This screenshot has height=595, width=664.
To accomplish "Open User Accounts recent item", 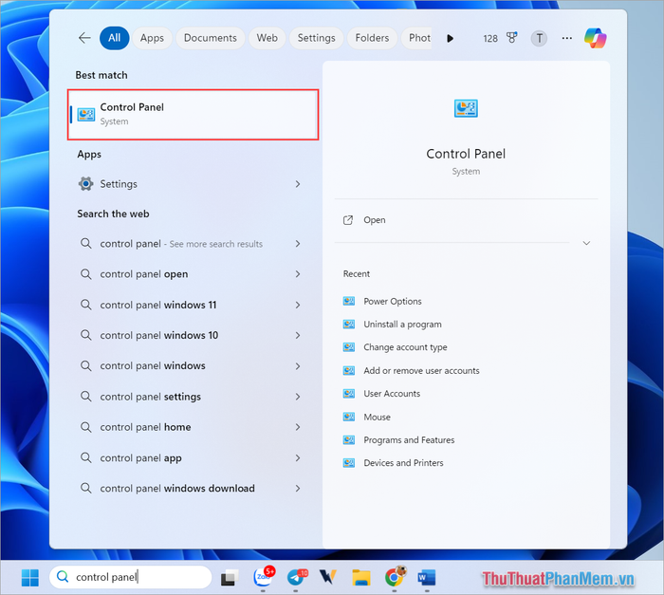I will coord(392,393).
